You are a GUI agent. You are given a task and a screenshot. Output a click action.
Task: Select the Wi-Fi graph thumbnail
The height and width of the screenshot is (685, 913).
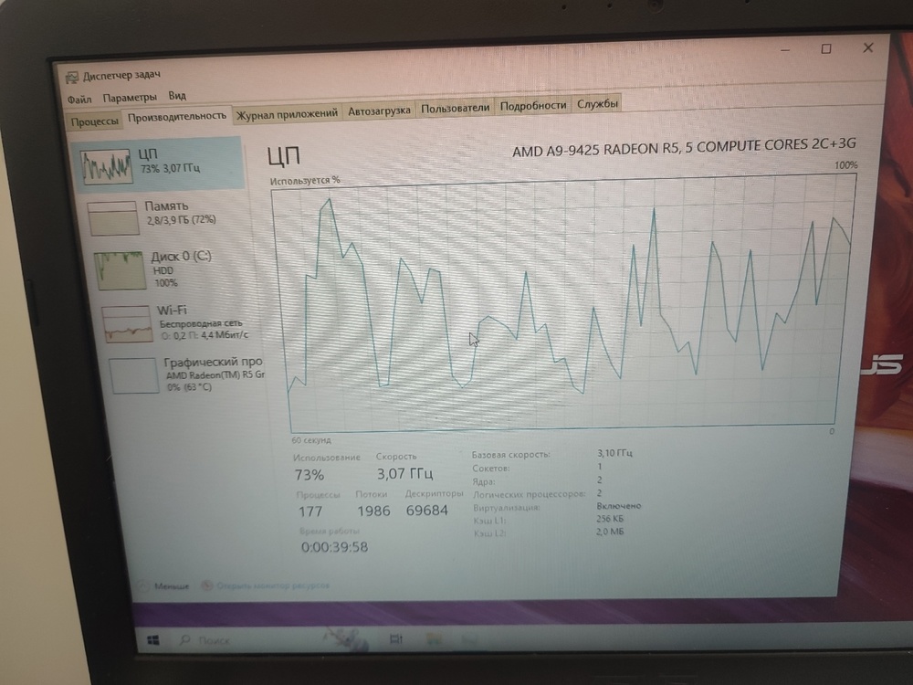pos(127,323)
